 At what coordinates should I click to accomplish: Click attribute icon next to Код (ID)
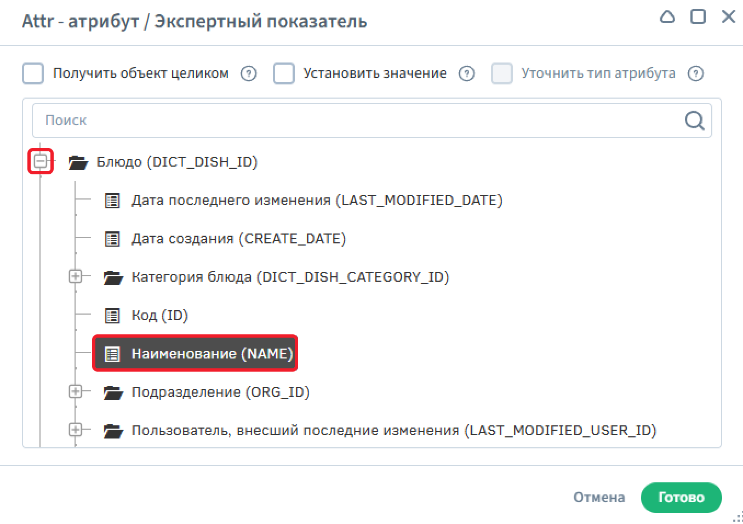112,316
